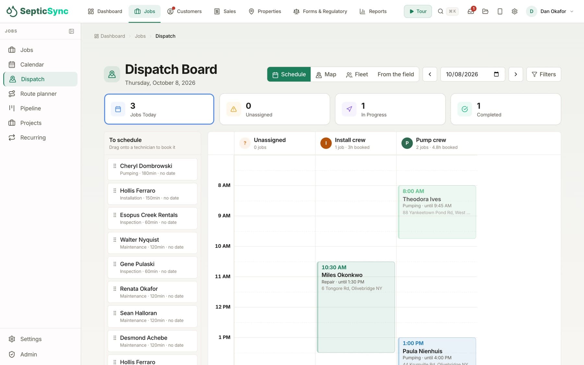Open Properties in top navigation
This screenshot has height=365, width=584.
coord(265,11)
